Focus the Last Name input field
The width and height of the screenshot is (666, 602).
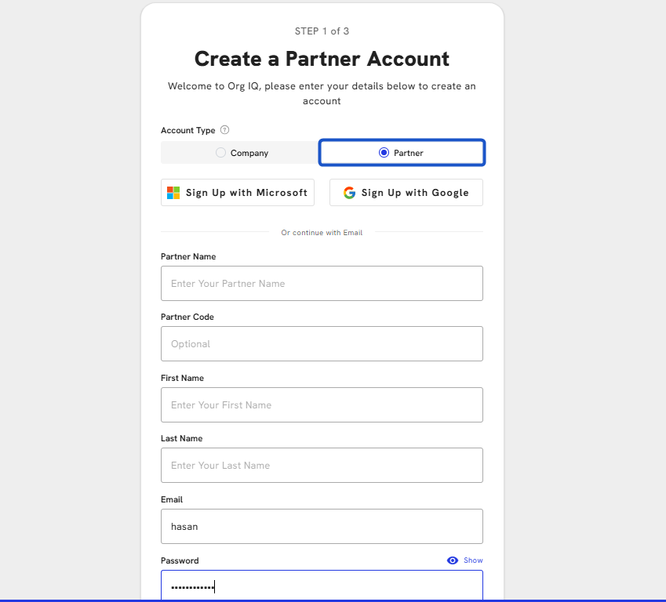tap(322, 466)
